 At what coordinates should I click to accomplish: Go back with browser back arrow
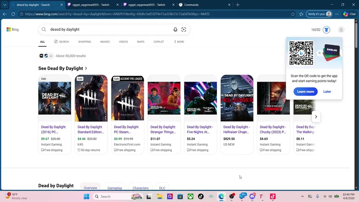5,14
